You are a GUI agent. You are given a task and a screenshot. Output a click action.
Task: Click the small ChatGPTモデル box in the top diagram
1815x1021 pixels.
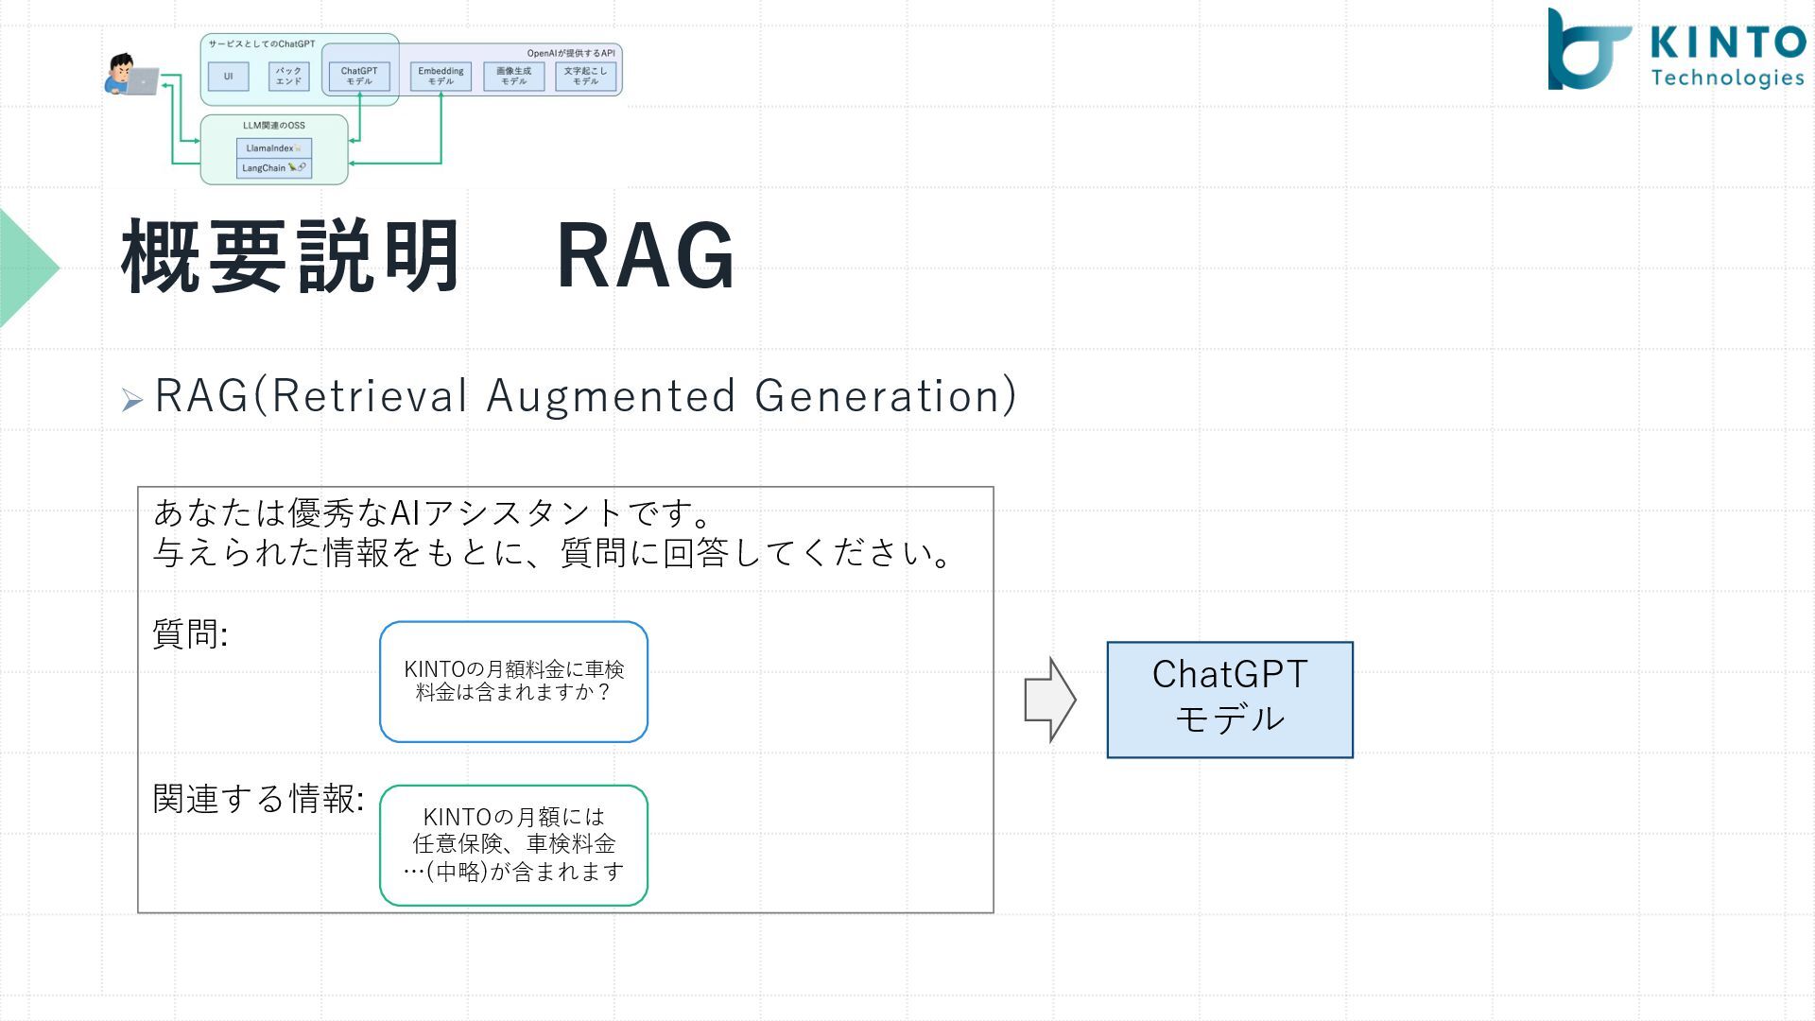click(x=359, y=77)
